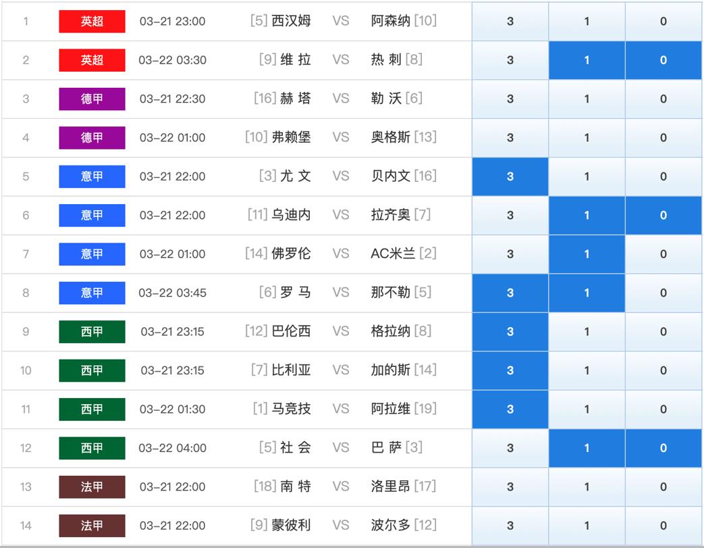
Task: Click the 法甲 tag for 蒙彼利 match
Action: pyautogui.click(x=92, y=526)
